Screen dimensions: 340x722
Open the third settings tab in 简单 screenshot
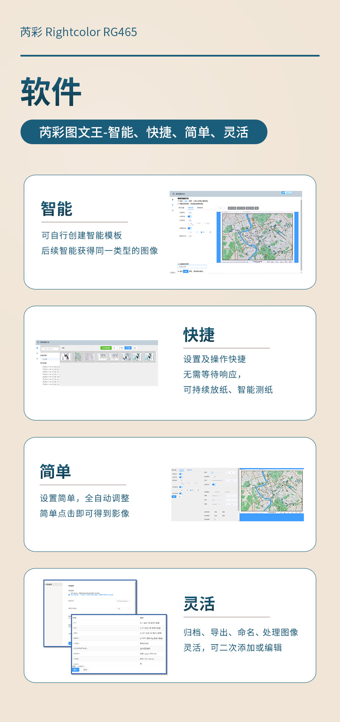pos(190,470)
